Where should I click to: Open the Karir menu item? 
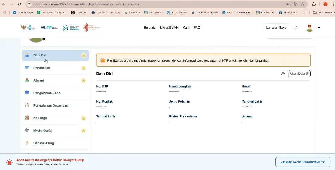pyautogui.click(x=186, y=28)
